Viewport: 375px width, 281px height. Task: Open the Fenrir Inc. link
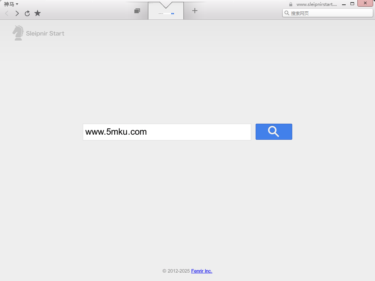201,271
